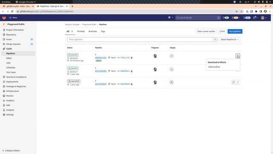Open the create new plus dropdown
This screenshot has width=273, height=154.
(x=171, y=18)
